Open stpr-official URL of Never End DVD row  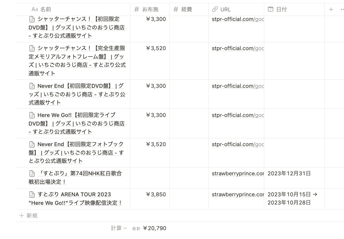238,86
